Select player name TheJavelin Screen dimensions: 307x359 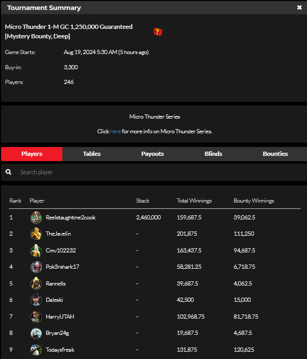(58, 234)
